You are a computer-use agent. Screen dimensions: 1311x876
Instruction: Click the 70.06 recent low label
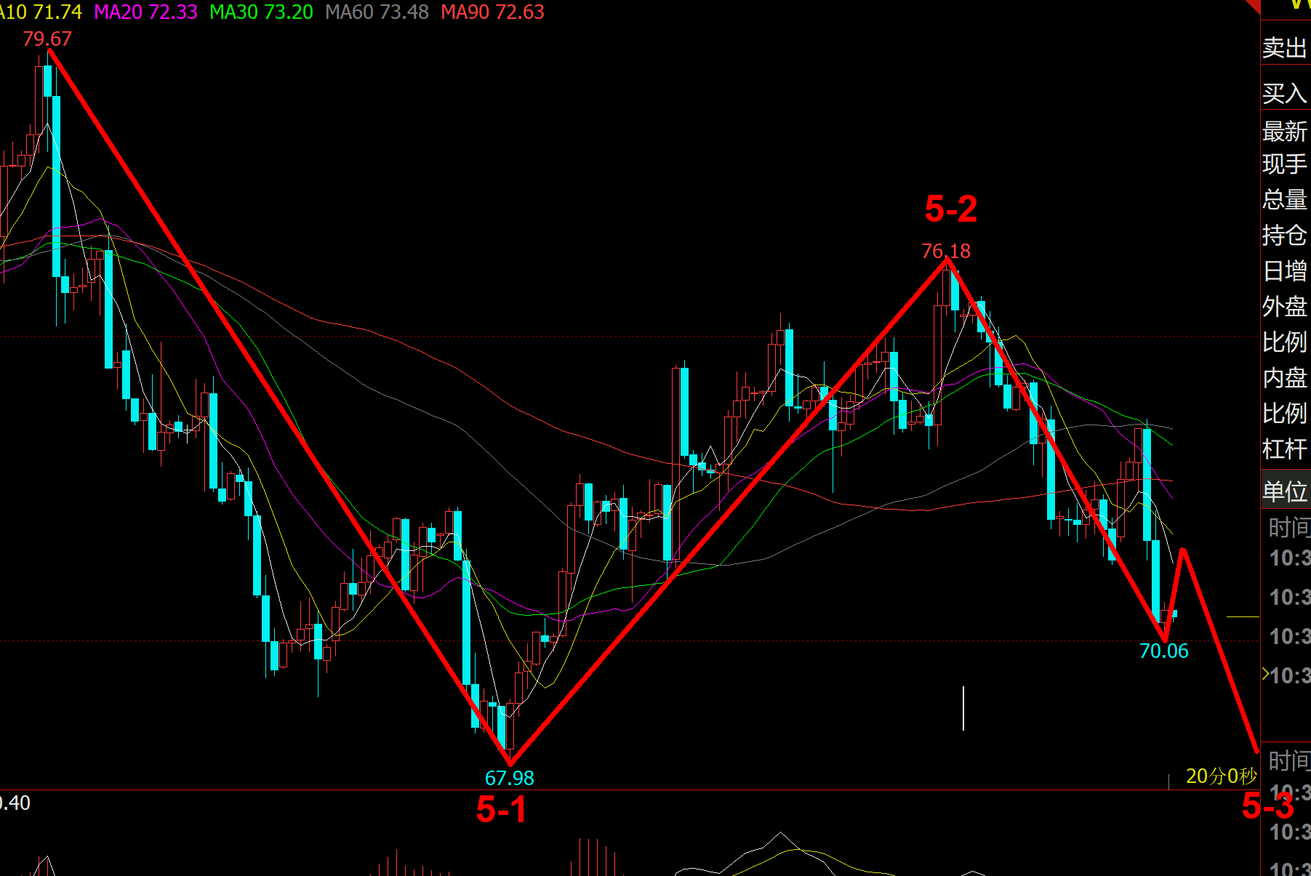coord(1164,651)
